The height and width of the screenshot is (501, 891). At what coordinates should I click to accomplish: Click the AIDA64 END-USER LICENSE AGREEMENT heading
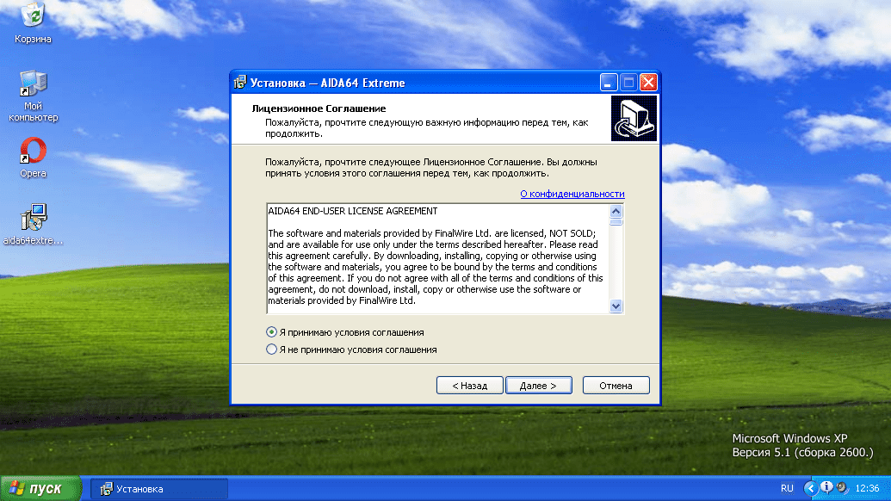click(353, 211)
